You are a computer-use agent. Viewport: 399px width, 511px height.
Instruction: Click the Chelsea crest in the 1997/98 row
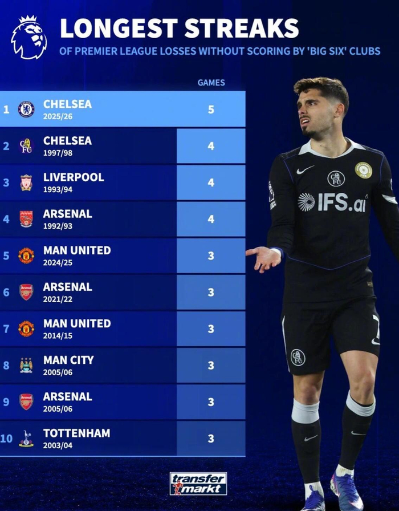(x=26, y=145)
